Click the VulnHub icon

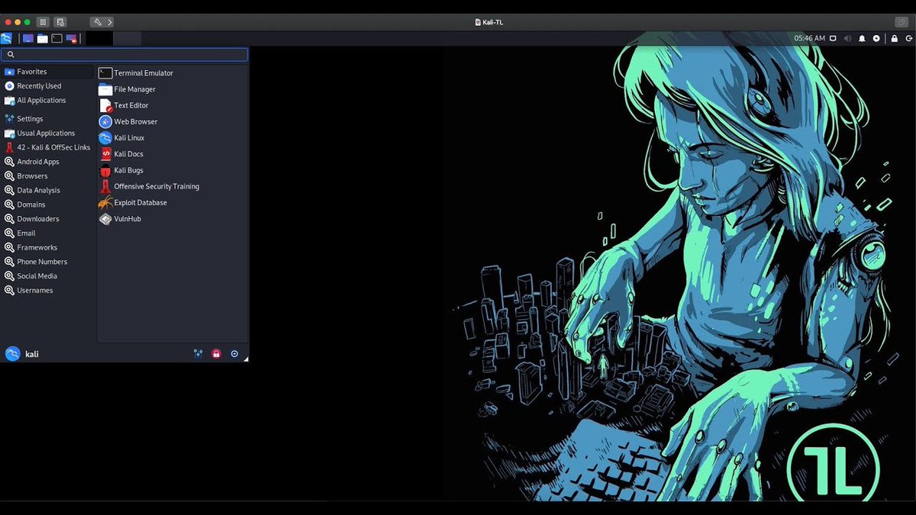pos(105,219)
